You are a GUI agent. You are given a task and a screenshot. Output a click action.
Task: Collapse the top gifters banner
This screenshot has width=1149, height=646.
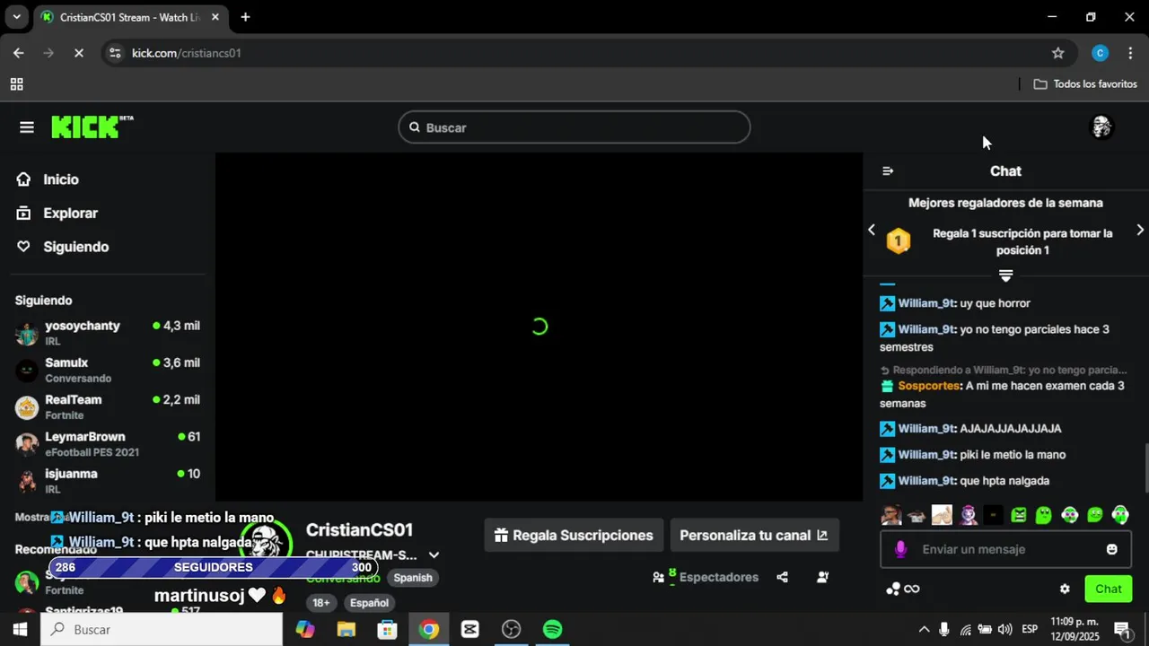(1005, 275)
